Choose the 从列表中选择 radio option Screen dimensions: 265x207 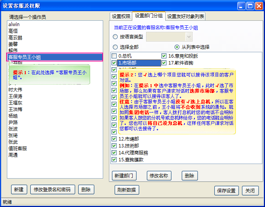tap(177, 47)
